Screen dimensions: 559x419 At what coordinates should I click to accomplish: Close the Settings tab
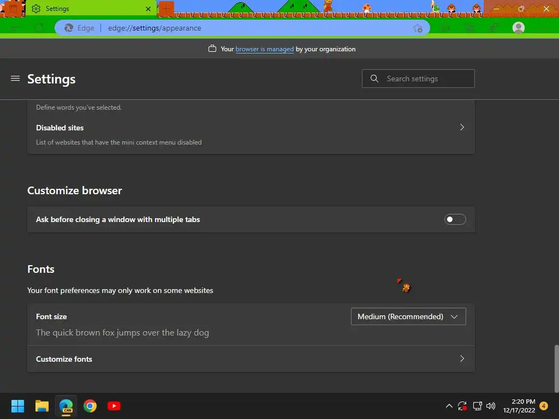click(x=148, y=9)
